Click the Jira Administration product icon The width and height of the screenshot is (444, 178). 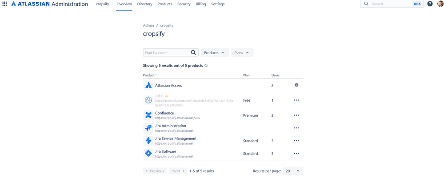(148, 128)
